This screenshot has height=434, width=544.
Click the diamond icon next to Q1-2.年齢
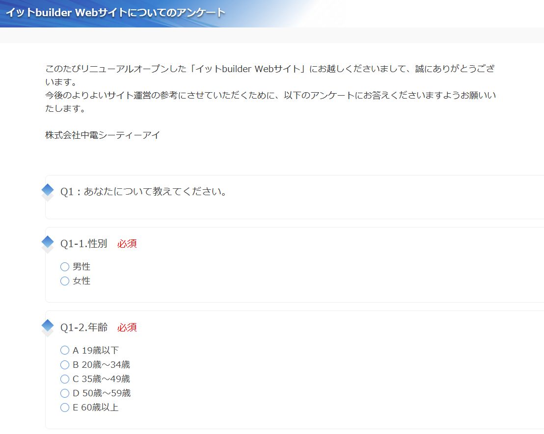pos(48,325)
